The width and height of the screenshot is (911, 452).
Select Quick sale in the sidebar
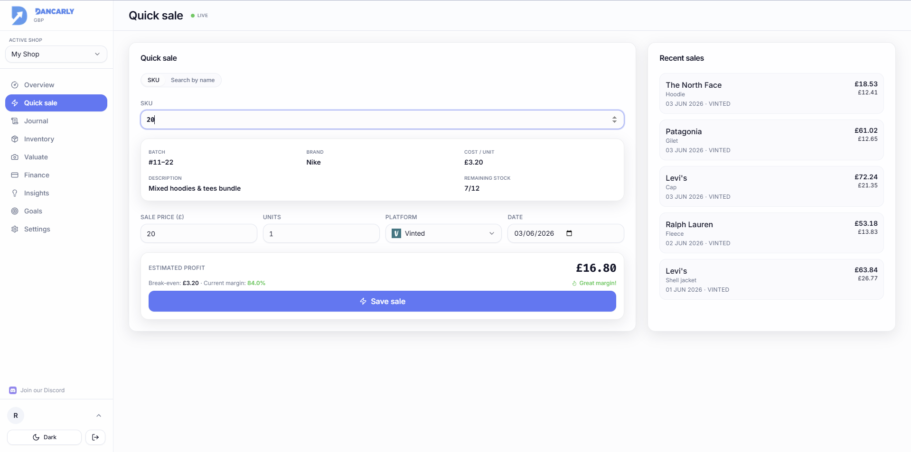click(x=56, y=103)
